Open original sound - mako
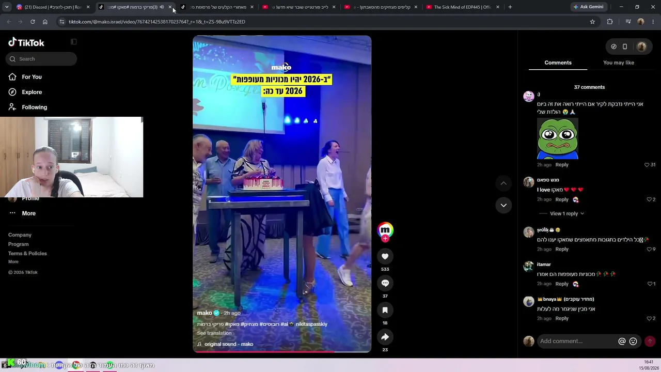 point(229,344)
